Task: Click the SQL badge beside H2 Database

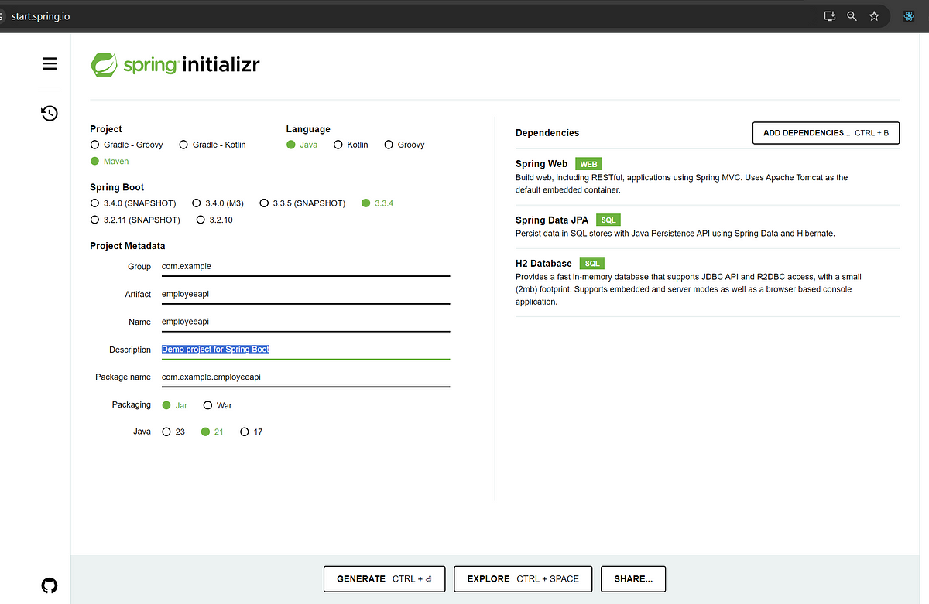Action: [x=592, y=264]
